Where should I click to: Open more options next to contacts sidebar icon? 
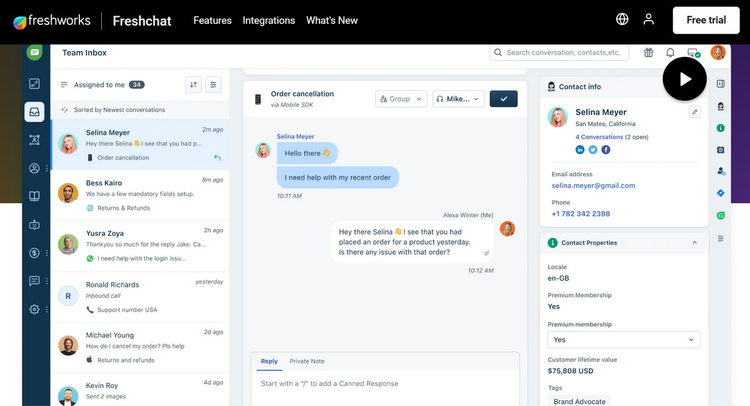pyautogui.click(x=47, y=168)
